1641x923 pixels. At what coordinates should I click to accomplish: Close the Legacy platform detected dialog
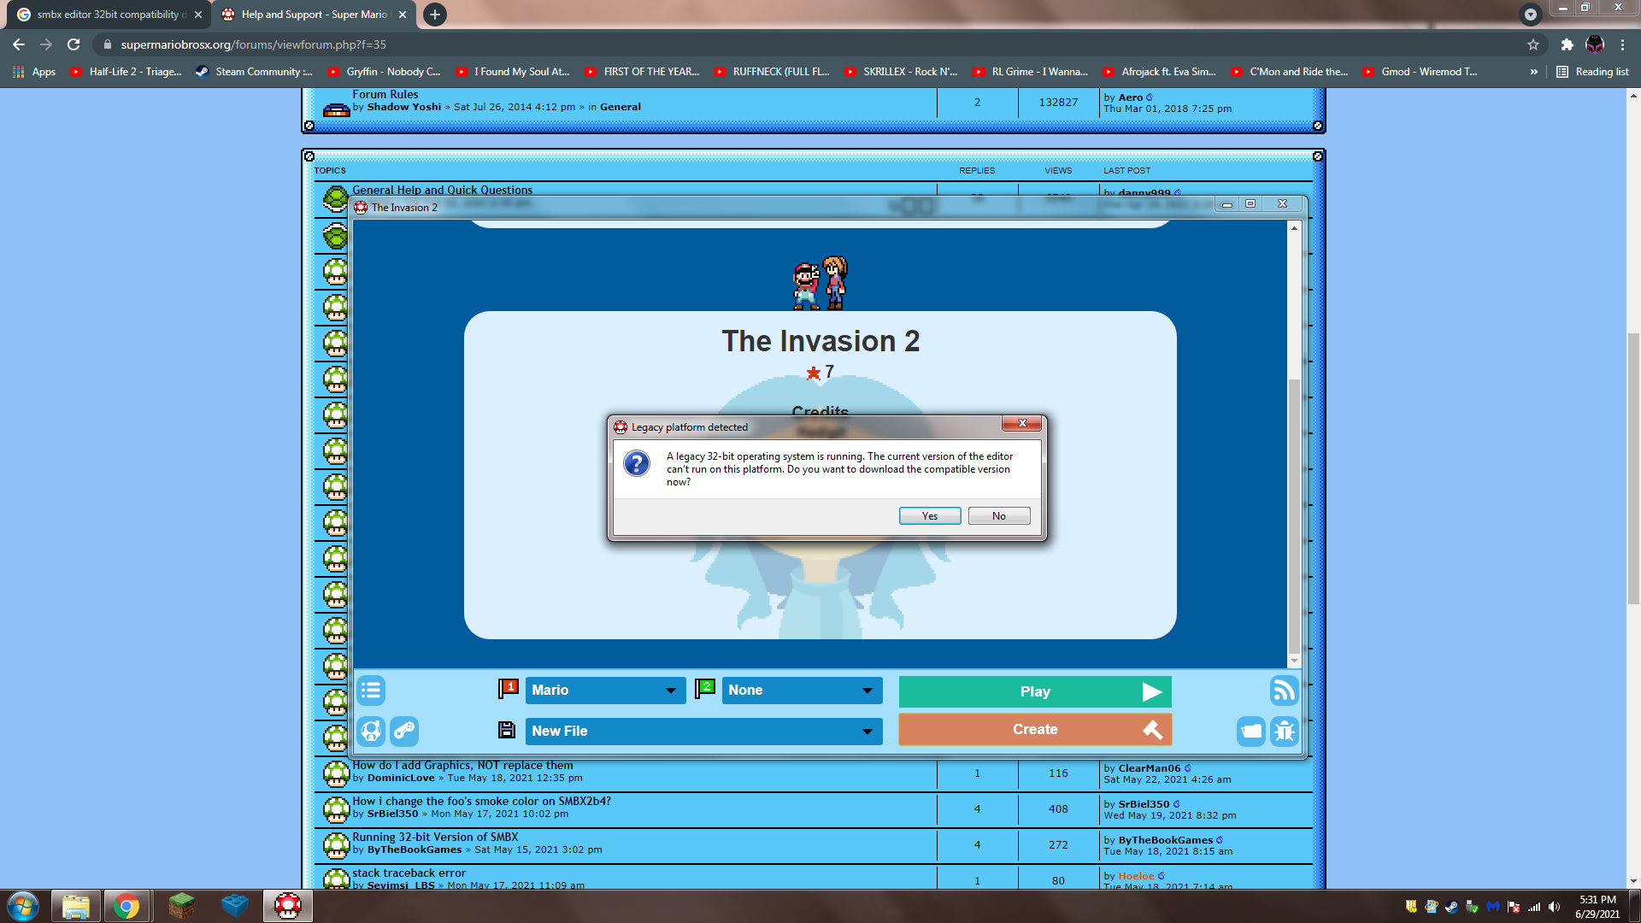pos(1022,424)
